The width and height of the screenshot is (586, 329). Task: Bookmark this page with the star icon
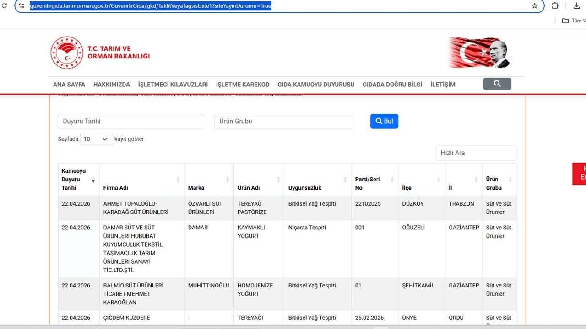[534, 6]
